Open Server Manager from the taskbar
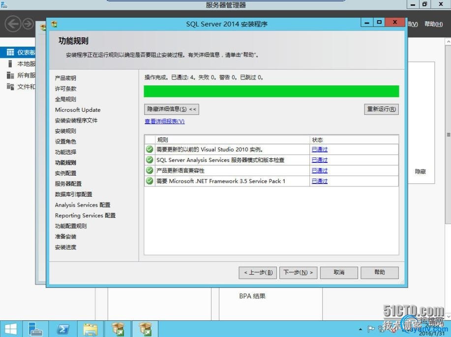The width and height of the screenshot is (451, 337). [36, 329]
